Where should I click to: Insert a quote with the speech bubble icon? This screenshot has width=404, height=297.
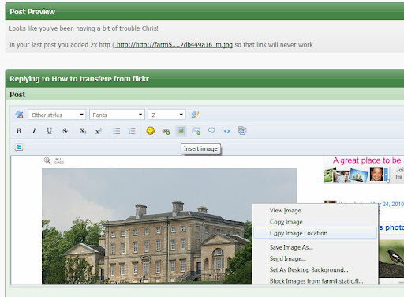point(211,131)
